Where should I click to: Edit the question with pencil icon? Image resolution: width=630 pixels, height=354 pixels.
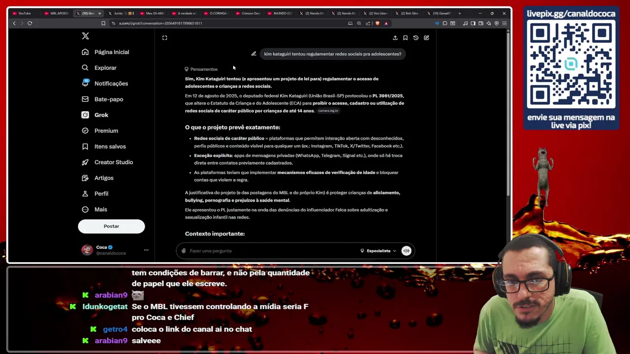(x=253, y=54)
